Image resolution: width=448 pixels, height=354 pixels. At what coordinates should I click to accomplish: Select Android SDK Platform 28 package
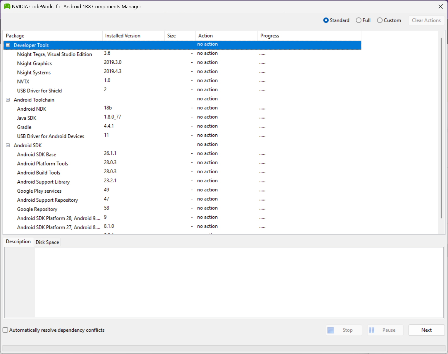coord(58,218)
